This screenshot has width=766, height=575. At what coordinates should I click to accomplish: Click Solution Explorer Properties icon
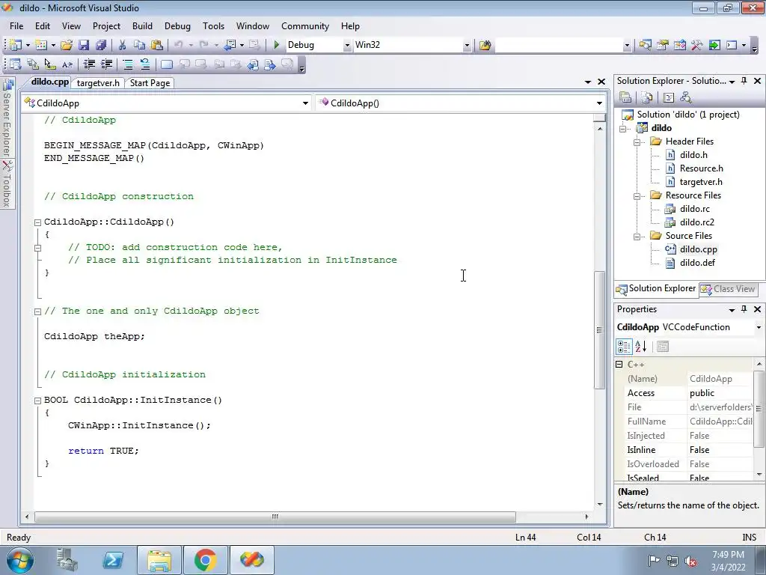click(x=625, y=97)
